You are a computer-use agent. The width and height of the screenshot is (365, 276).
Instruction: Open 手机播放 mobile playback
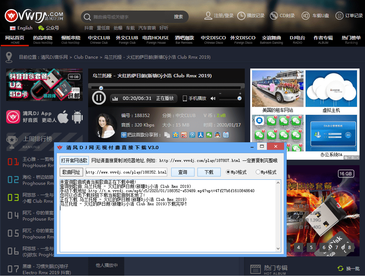click(195, 98)
